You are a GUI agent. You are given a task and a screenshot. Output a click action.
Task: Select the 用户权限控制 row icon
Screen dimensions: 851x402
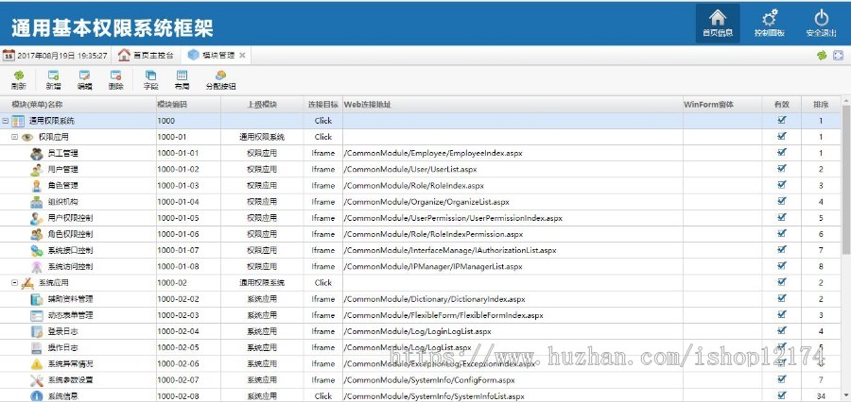click(36, 218)
